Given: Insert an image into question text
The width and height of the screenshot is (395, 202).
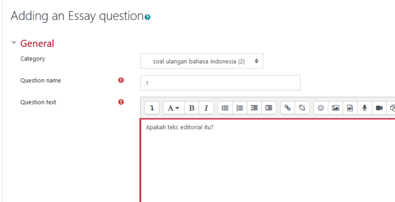Looking at the screenshot, I should pos(335,108).
